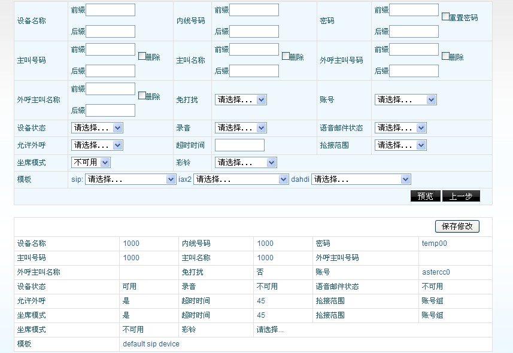Viewport: 513px width, 353px height.
Task: Tick the 删除 checkbox for 主叫号码
Action: [x=142, y=56]
